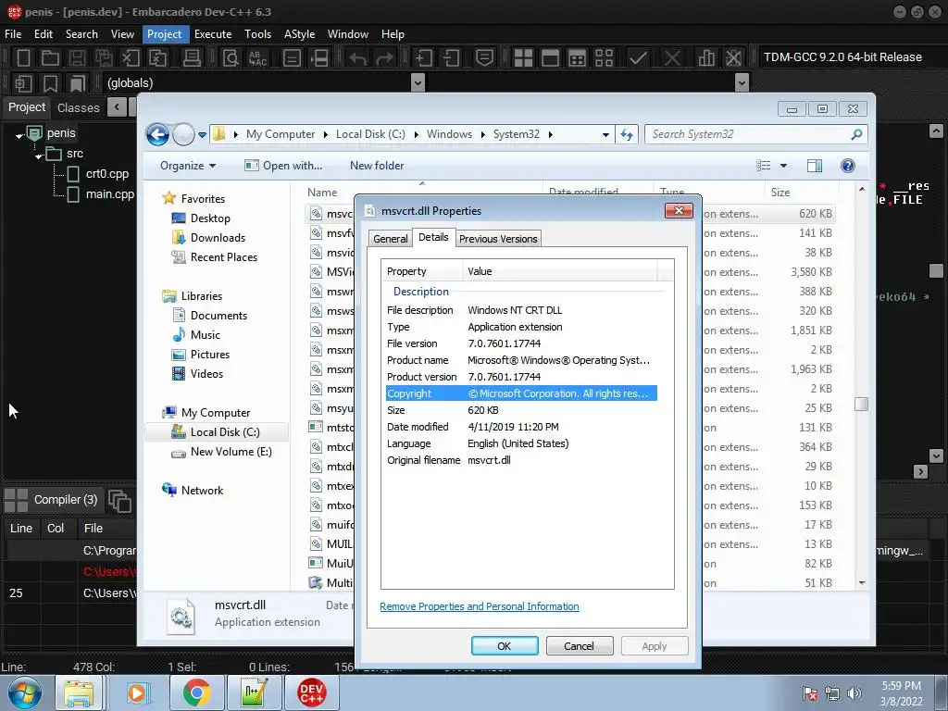Click the Open with... Explorer button
The image size is (948, 711).
283,166
